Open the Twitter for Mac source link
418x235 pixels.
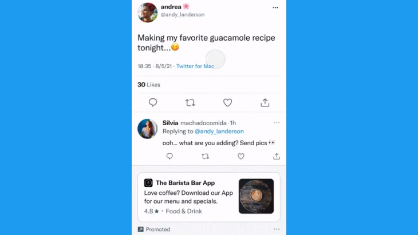click(195, 66)
